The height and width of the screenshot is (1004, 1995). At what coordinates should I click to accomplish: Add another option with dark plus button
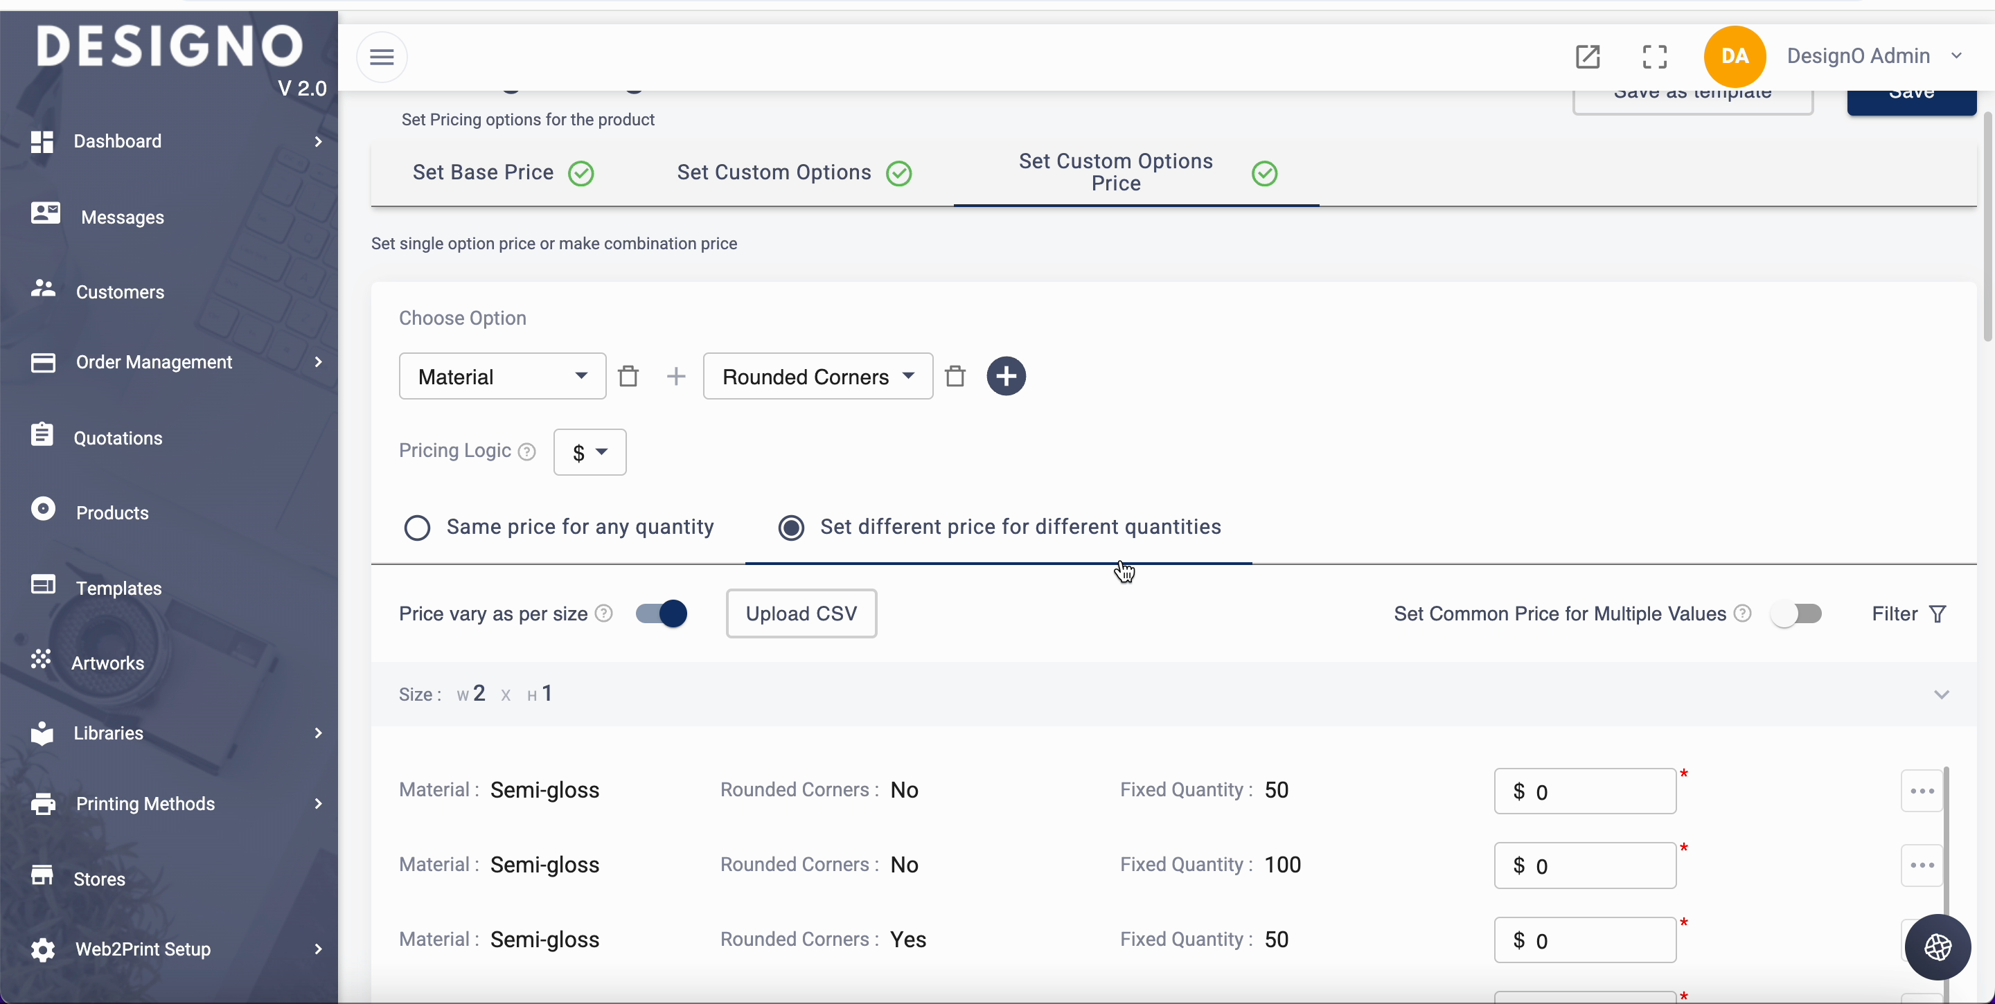(x=1005, y=376)
